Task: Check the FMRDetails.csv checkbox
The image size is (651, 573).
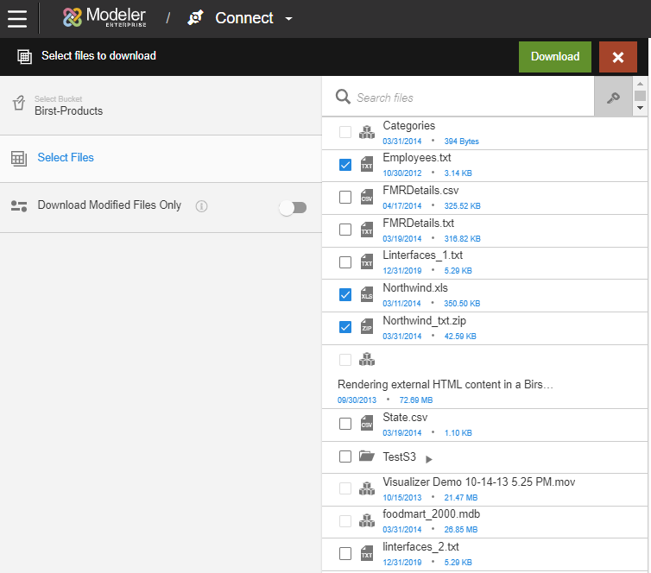Action: (x=345, y=197)
